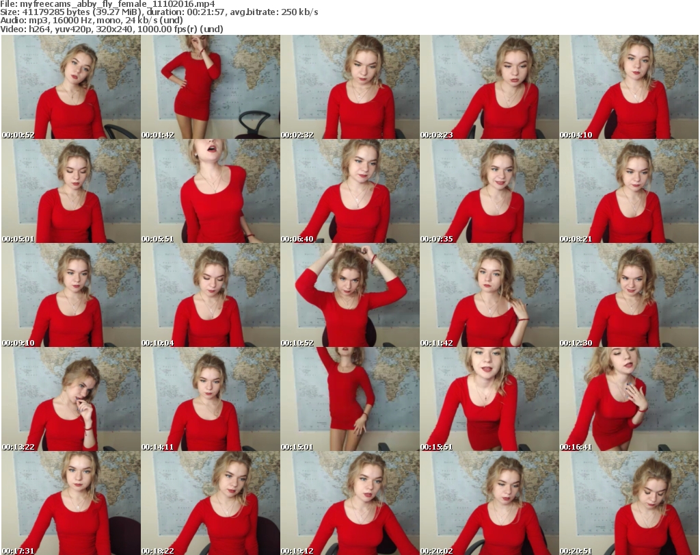Image resolution: width=700 pixels, height=555 pixels.
Task: Choose the thumbnail marked 00:13:22
Action: tap(71, 400)
